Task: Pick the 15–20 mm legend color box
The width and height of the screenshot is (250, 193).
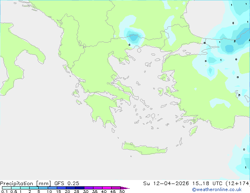Action: (x=61, y=188)
